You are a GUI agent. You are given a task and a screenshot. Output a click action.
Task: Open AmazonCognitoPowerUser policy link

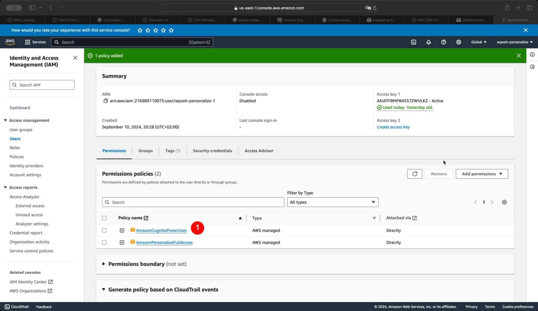pos(161,230)
